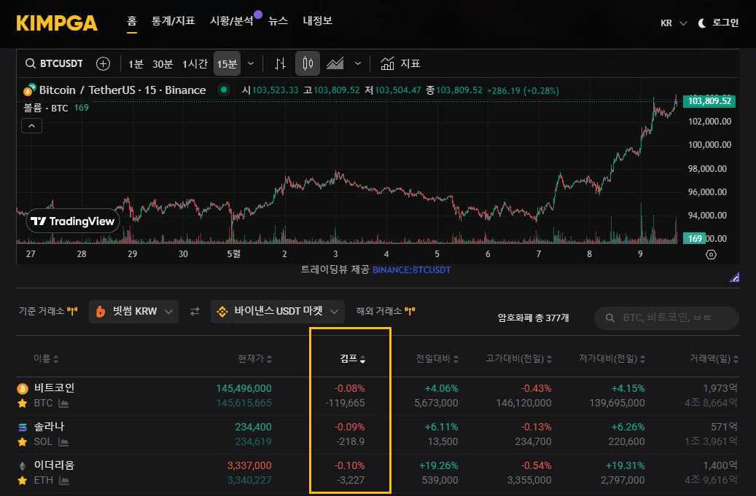Click the BTCUSDT symbol name
The height and width of the screenshot is (496, 756).
coord(61,63)
